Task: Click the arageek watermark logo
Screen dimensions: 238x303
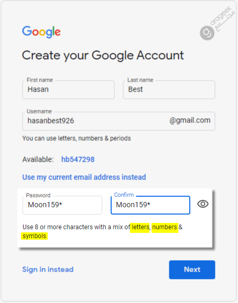Action: [218, 23]
